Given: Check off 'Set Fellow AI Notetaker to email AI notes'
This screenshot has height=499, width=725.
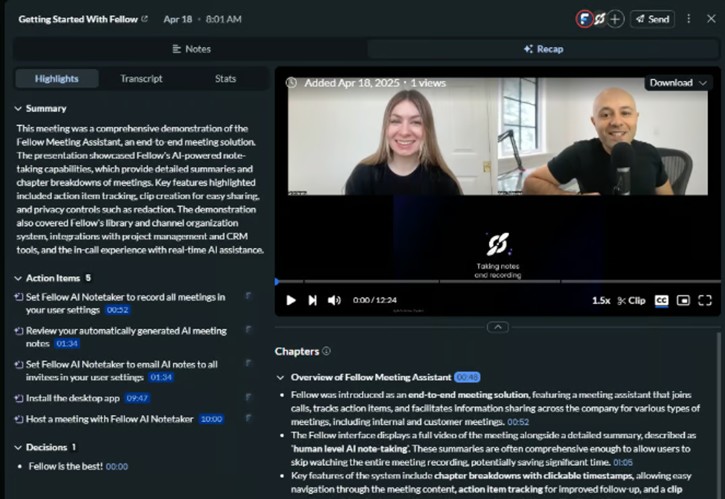Looking at the screenshot, I should point(18,364).
